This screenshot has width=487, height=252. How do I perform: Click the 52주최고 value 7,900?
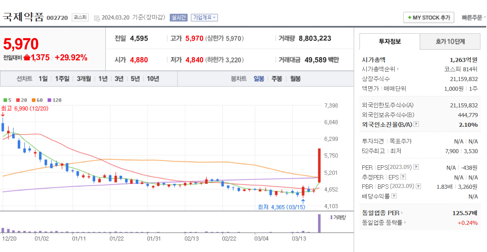(x=452, y=151)
